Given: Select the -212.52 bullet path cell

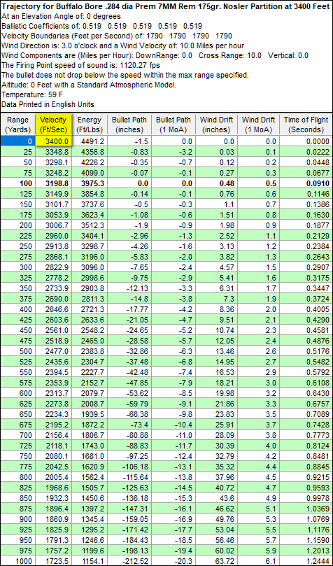Looking at the screenshot, I should click(129, 561).
